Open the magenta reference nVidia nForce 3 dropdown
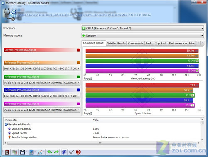Screen dimensions: 208x157 pos(42,110)
